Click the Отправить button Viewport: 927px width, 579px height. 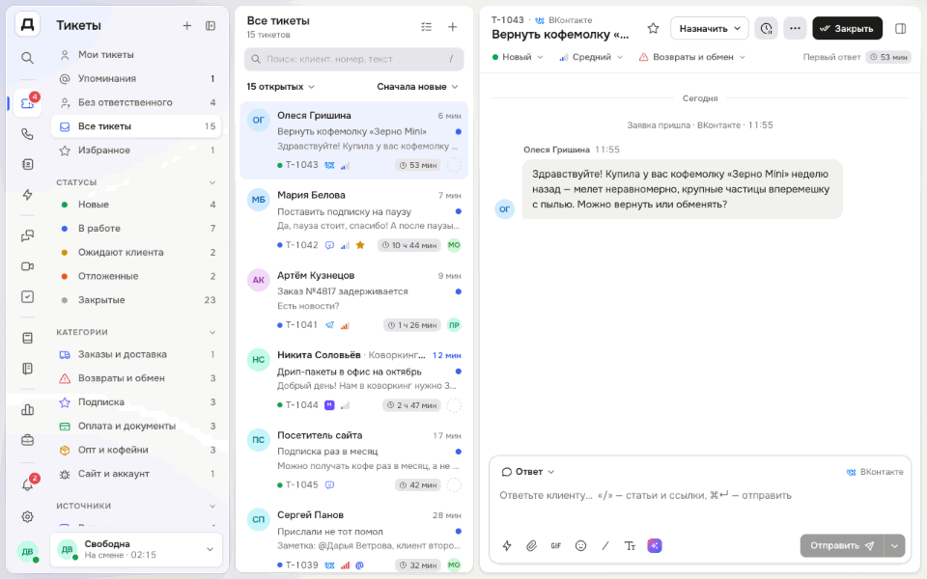tap(842, 546)
